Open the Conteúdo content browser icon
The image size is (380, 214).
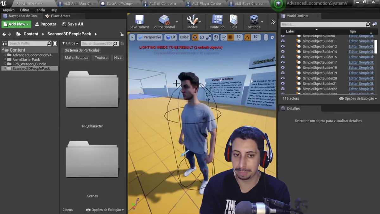(x=217, y=20)
